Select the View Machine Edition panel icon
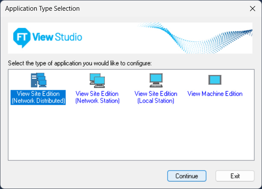This screenshot has height=189, width=262. 215,80
